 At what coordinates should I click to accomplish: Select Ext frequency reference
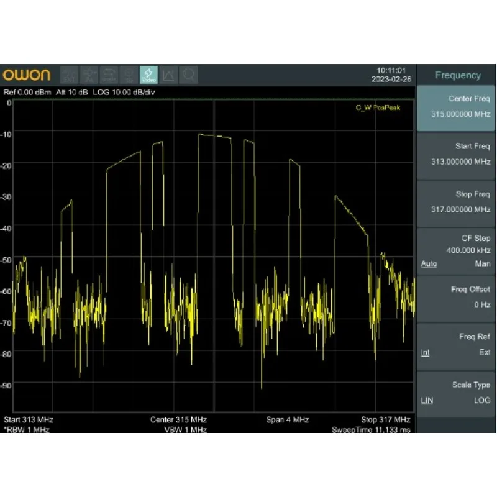(x=484, y=352)
